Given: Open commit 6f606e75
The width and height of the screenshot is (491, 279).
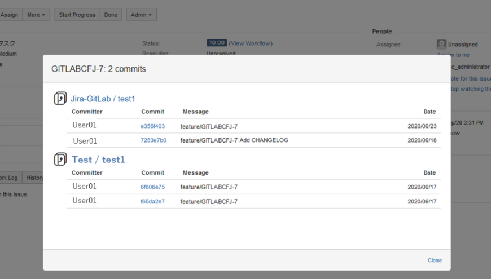Looking at the screenshot, I should pyautogui.click(x=152, y=187).
